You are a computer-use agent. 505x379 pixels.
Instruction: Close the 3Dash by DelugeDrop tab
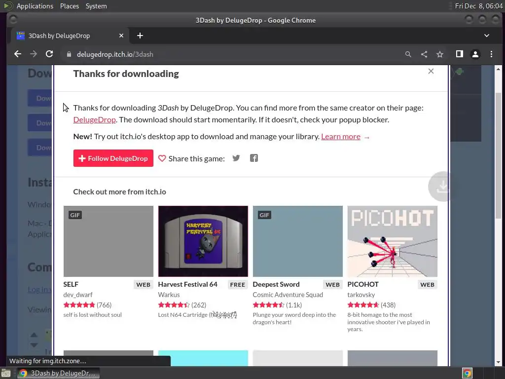coord(121,36)
